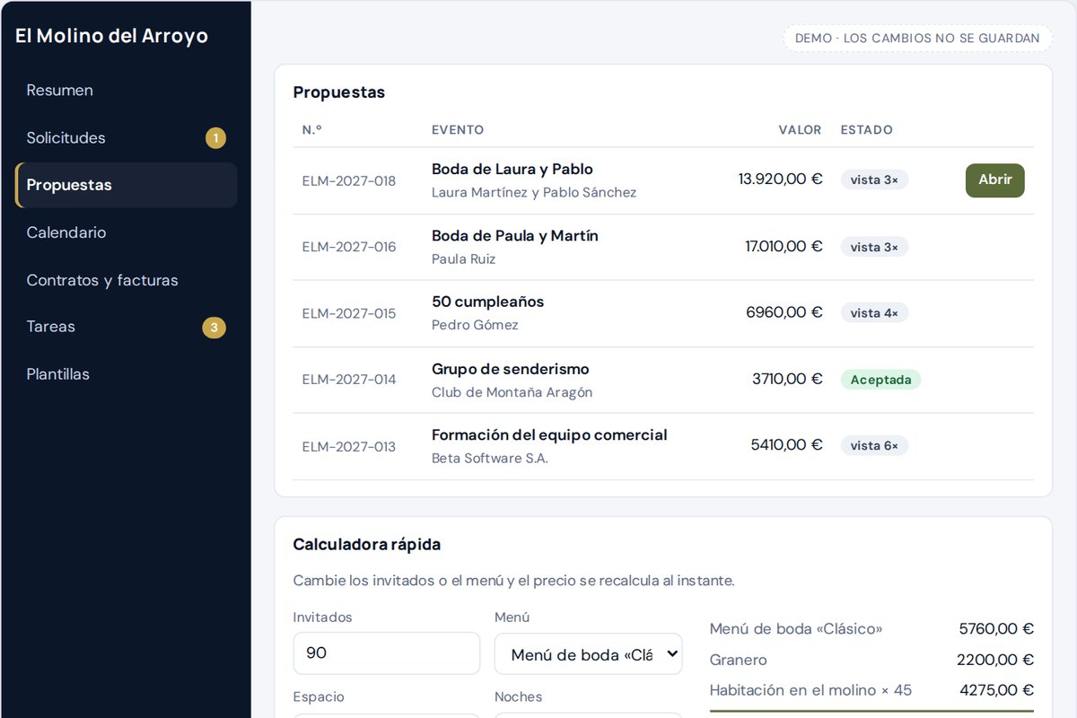Click the 13.920,00 € value
The height and width of the screenshot is (718, 1077).
[x=780, y=179]
